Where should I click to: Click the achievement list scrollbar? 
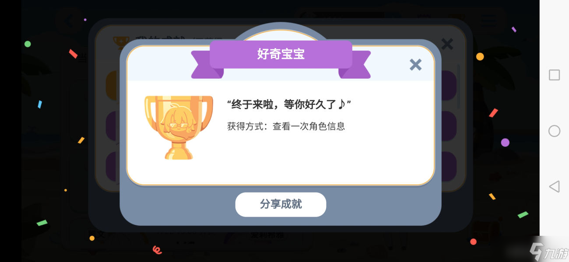coord(458,86)
